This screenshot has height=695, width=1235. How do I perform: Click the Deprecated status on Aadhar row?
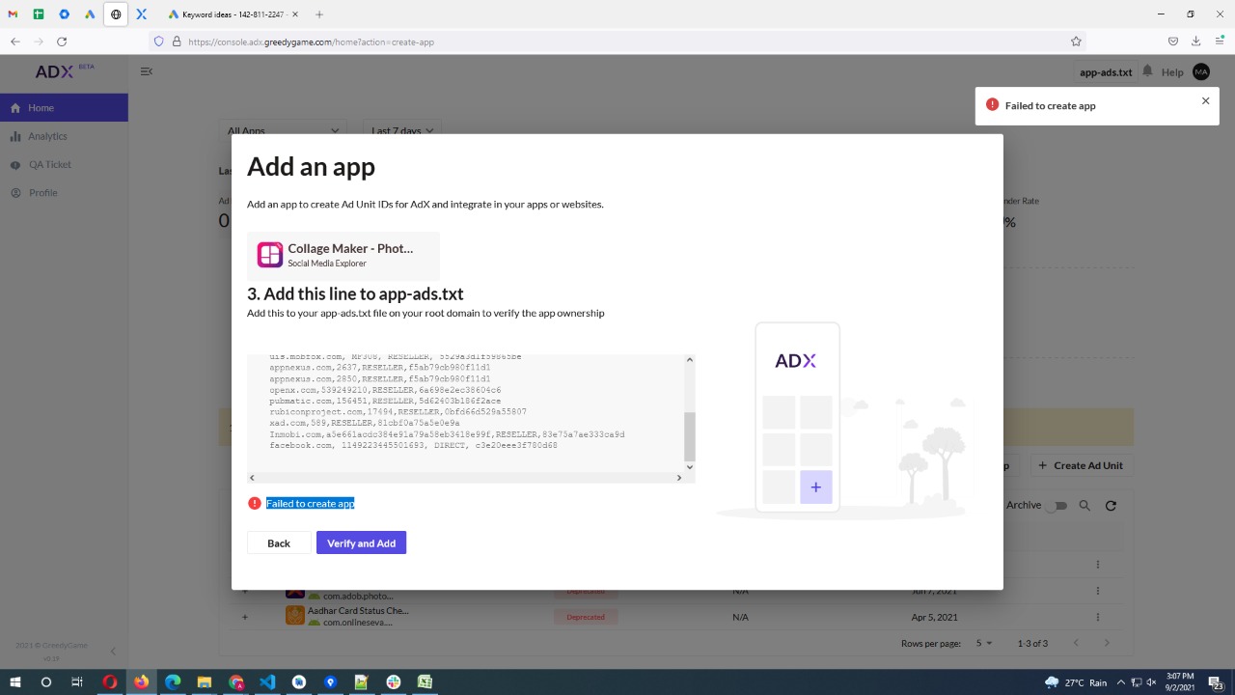click(586, 617)
